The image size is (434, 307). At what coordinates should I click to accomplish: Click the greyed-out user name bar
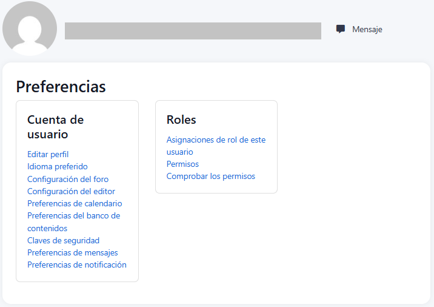pyautogui.click(x=193, y=31)
